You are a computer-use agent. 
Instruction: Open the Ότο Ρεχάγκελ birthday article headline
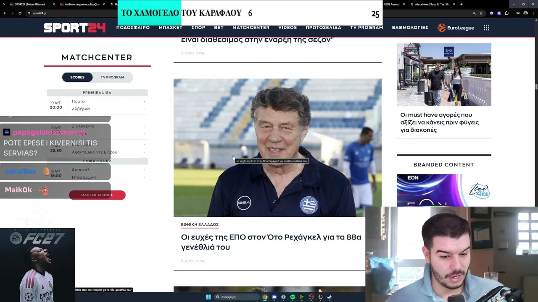(x=271, y=242)
